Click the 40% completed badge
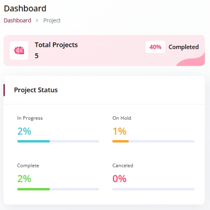The width and height of the screenshot is (210, 210). (155, 47)
